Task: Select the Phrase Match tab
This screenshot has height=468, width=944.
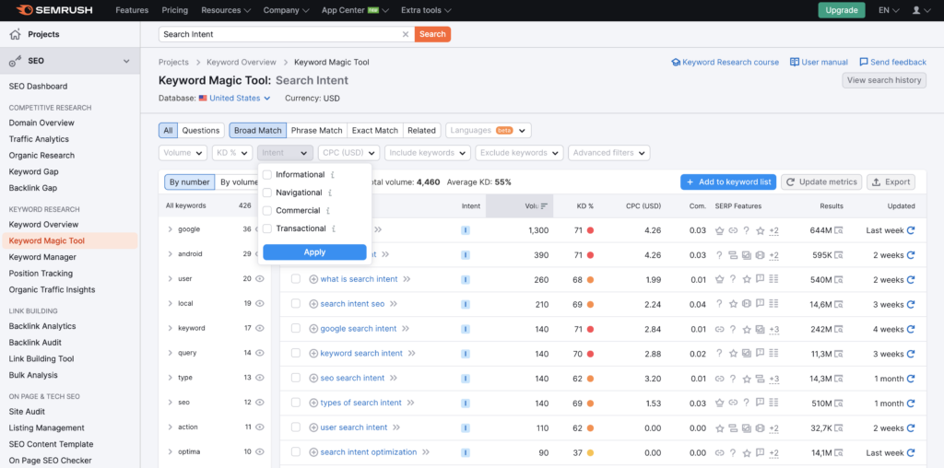Action: (317, 131)
